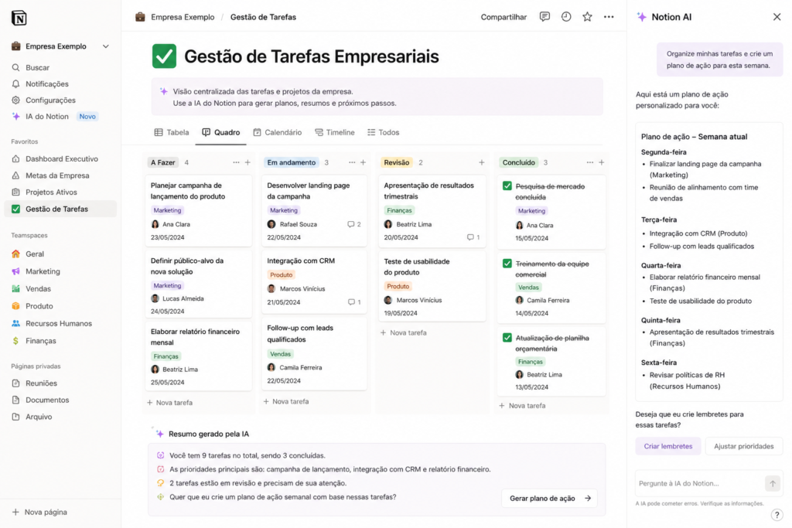Image resolution: width=792 pixels, height=528 pixels.
Task: Uncheck Atualização de planilha orçamentária task
Action: pos(507,338)
